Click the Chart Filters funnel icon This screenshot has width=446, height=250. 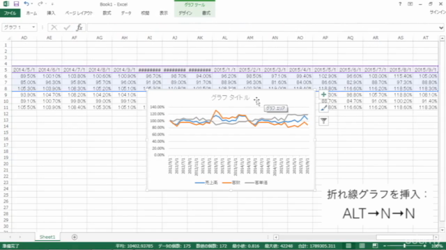(x=323, y=121)
